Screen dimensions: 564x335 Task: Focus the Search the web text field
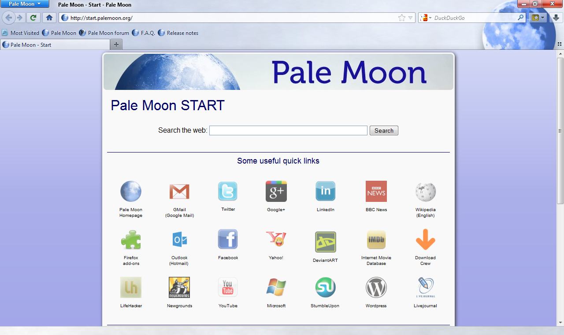[x=288, y=130]
